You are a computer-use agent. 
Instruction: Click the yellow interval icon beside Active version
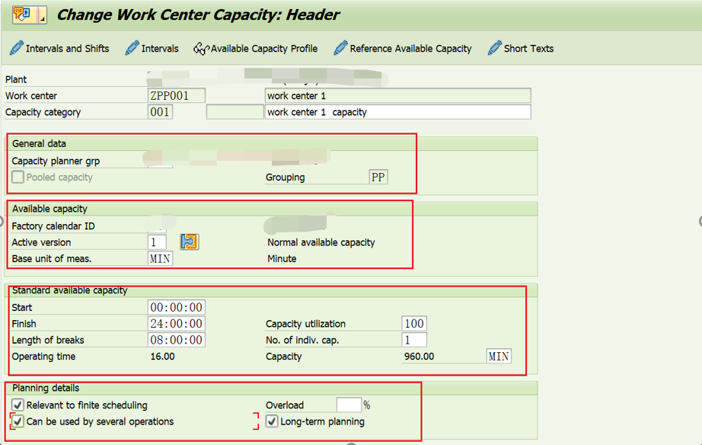pyautogui.click(x=187, y=242)
